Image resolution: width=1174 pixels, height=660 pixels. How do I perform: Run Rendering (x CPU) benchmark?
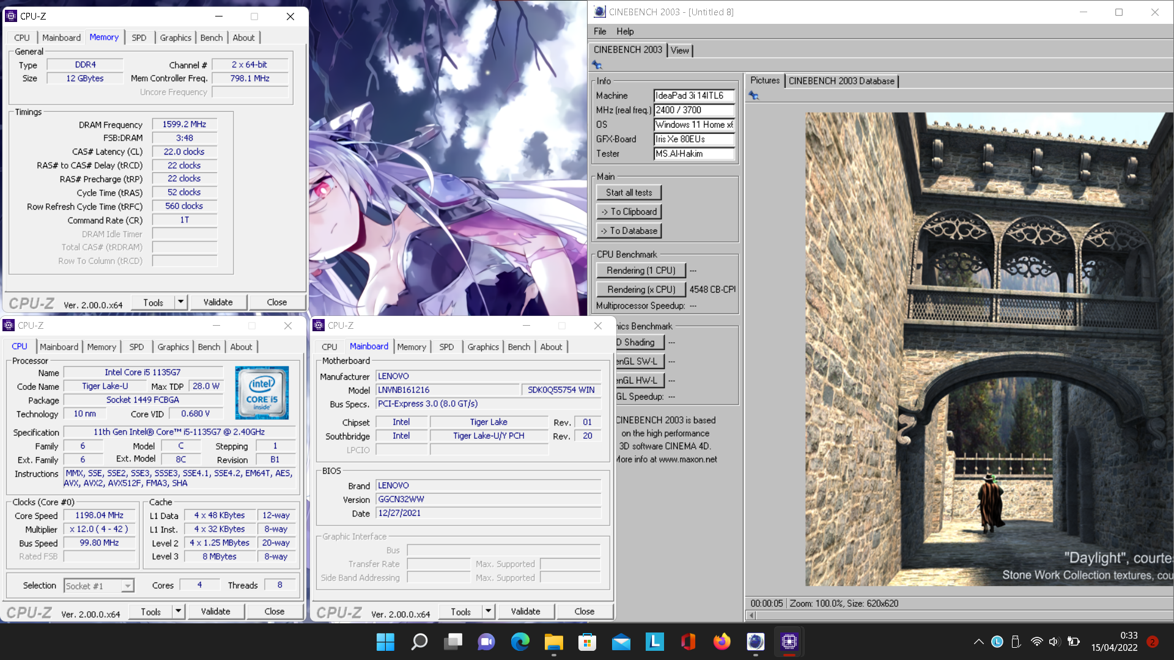pos(641,290)
